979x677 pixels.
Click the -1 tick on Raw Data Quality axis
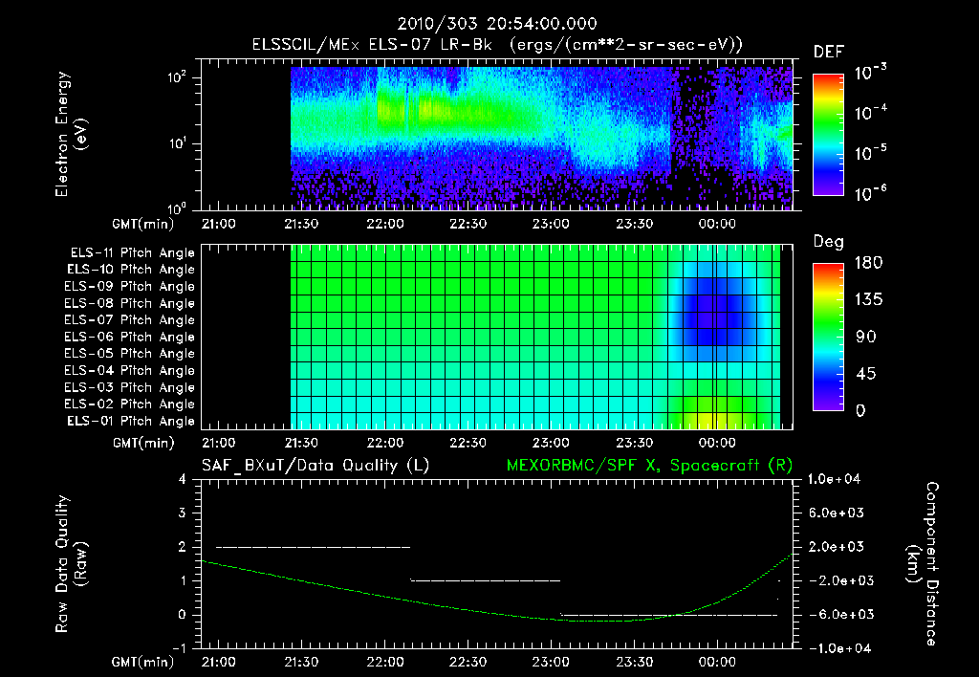pyautogui.click(x=179, y=648)
